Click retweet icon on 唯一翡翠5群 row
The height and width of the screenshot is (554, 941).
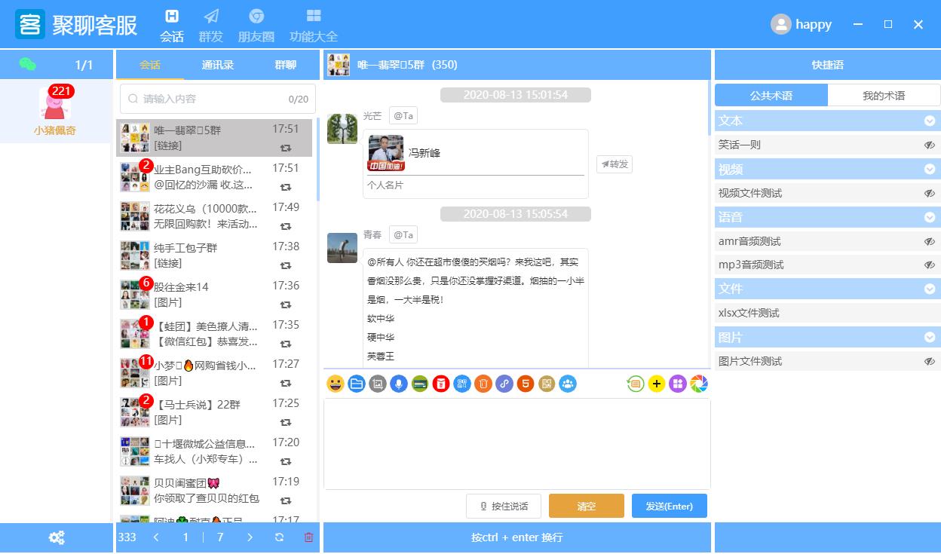coord(286,148)
